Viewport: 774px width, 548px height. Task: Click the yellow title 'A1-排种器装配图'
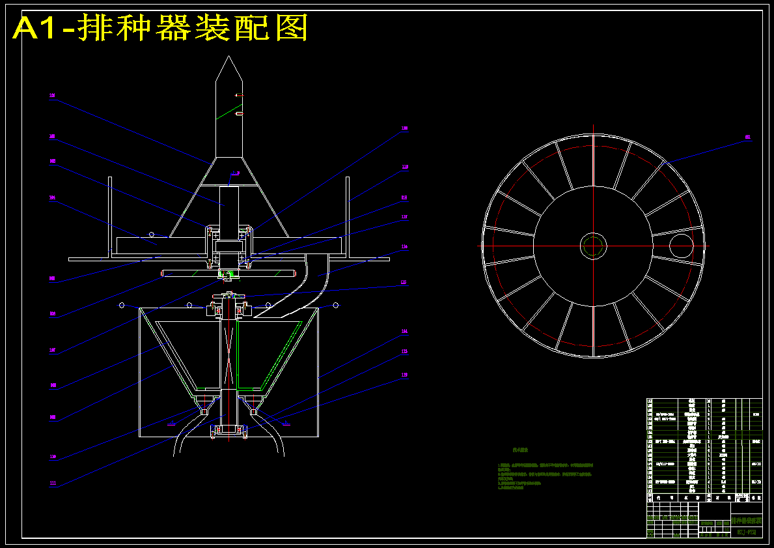click(160, 27)
